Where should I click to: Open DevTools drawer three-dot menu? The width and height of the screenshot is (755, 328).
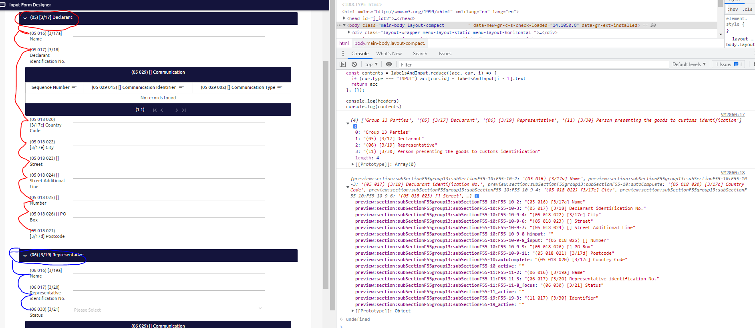[x=343, y=54]
